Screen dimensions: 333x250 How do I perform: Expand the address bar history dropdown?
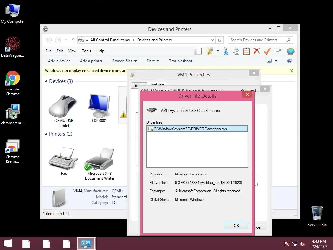tap(212, 40)
